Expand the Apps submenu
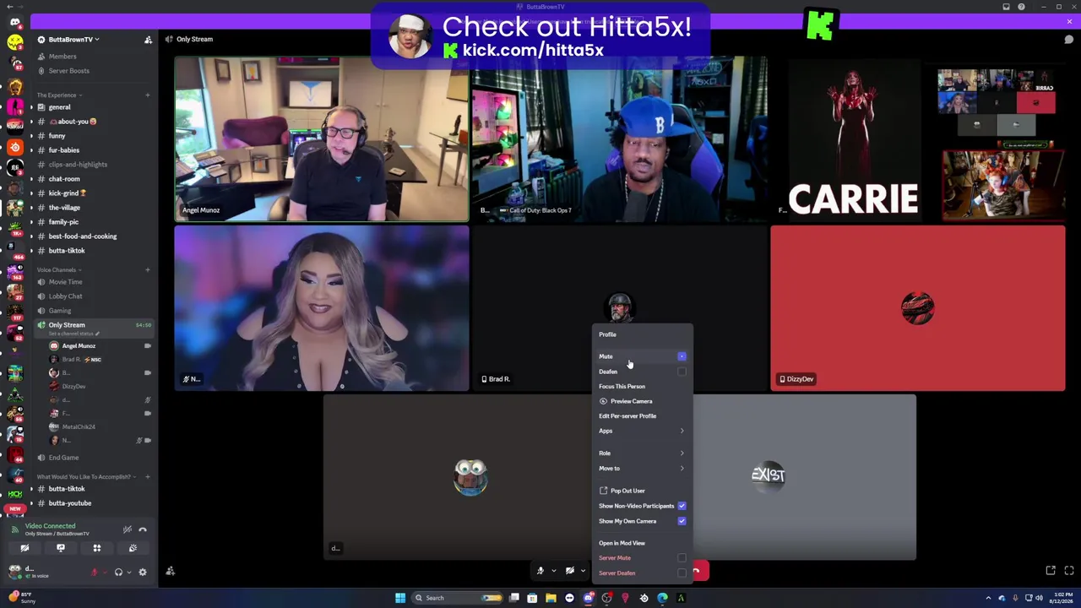The height and width of the screenshot is (608, 1081). click(x=642, y=431)
